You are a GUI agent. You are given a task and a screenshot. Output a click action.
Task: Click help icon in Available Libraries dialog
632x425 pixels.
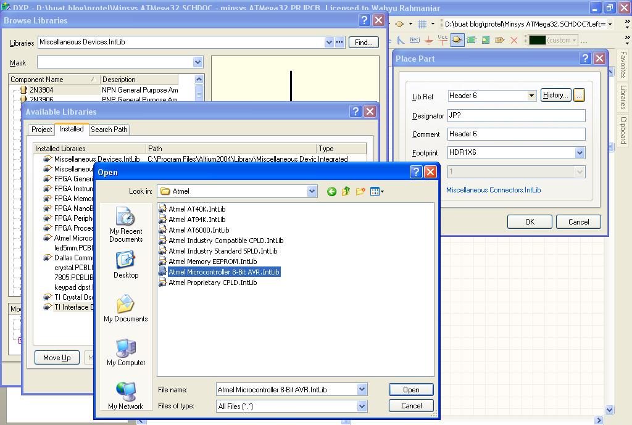click(355, 112)
